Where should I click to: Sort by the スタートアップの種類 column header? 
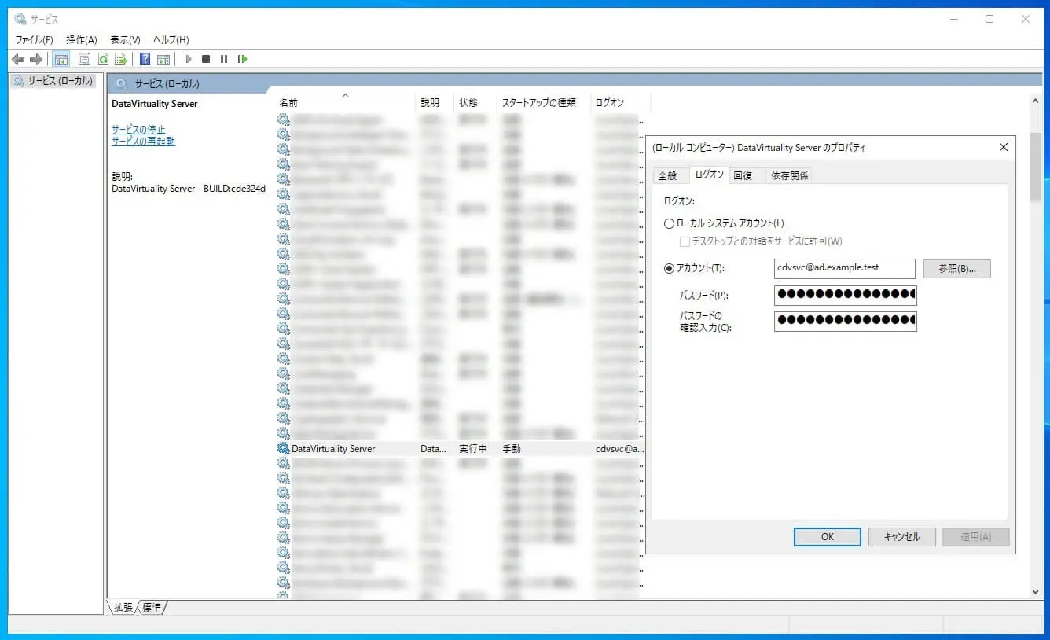pos(544,102)
